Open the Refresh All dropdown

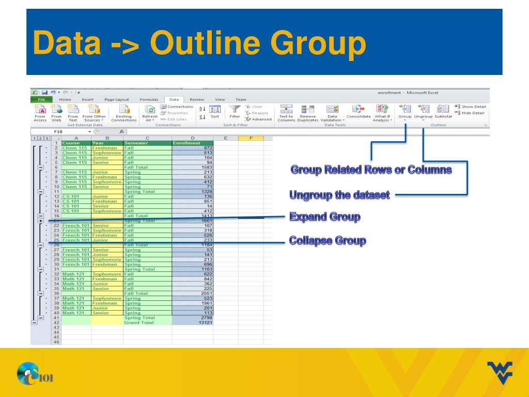150,118
